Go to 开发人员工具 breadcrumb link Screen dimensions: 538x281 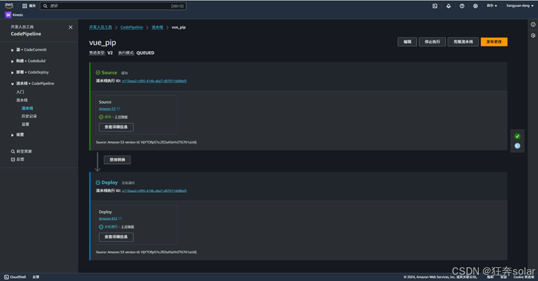100,27
